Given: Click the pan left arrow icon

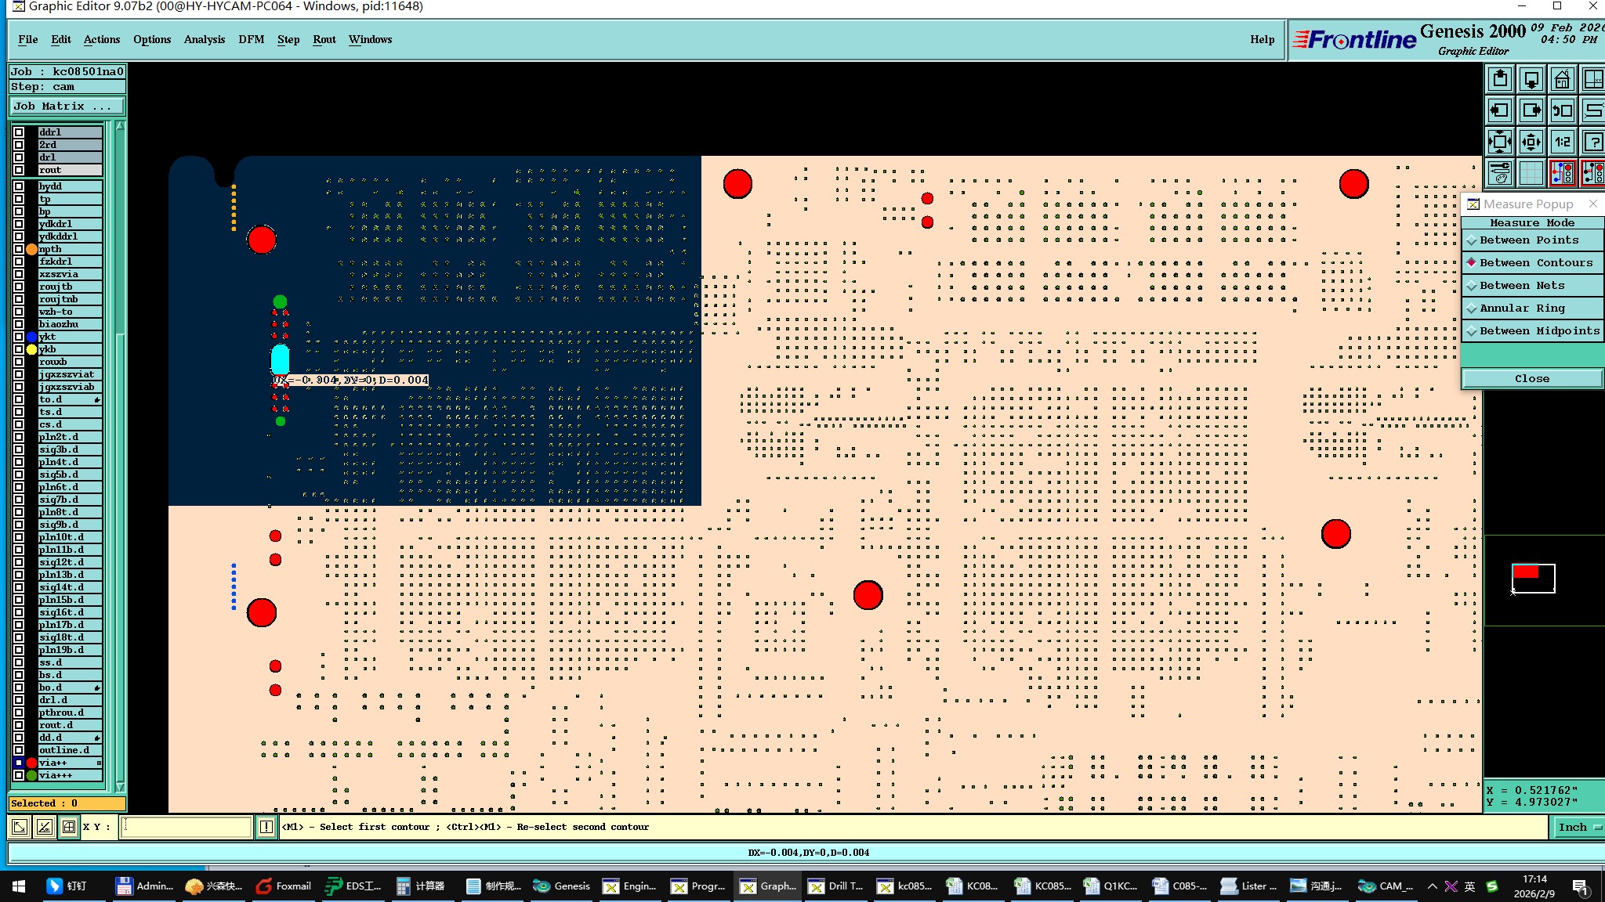Looking at the screenshot, I should [1499, 110].
